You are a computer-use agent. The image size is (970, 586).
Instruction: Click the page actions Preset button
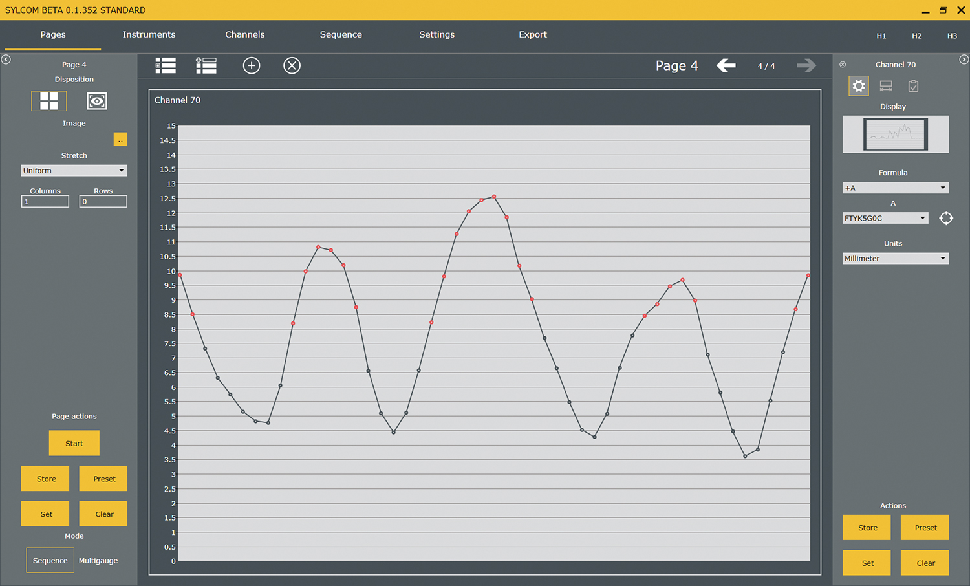pyautogui.click(x=104, y=479)
